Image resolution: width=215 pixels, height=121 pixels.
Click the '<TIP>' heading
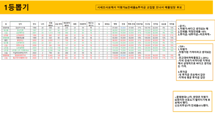[x=181, y=46]
